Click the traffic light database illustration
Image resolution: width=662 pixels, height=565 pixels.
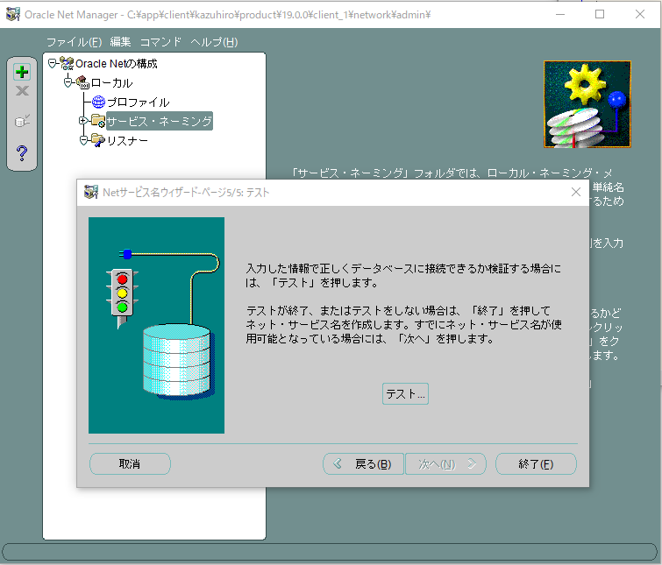(x=156, y=325)
